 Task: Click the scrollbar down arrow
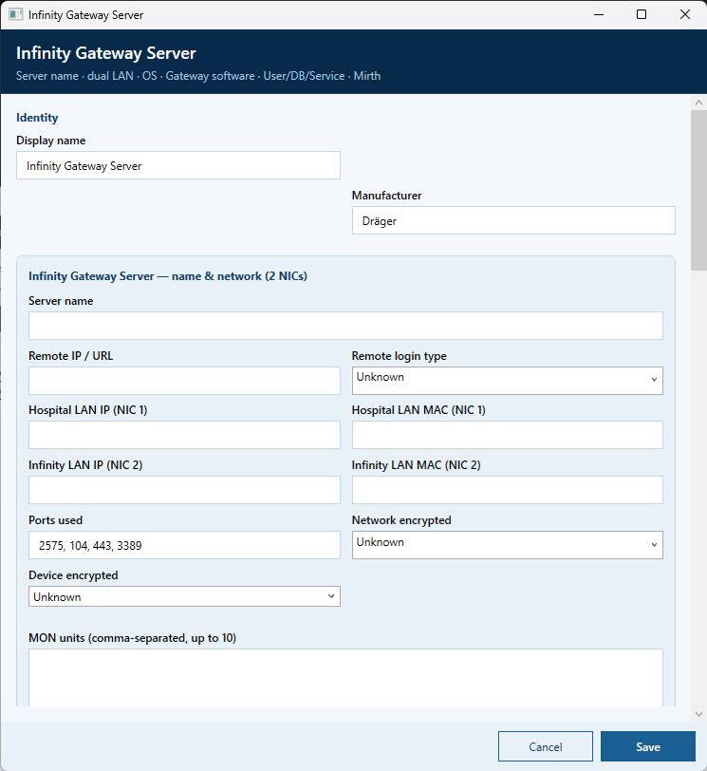[x=698, y=714]
